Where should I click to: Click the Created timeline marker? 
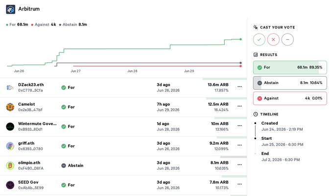pyautogui.click(x=255, y=123)
